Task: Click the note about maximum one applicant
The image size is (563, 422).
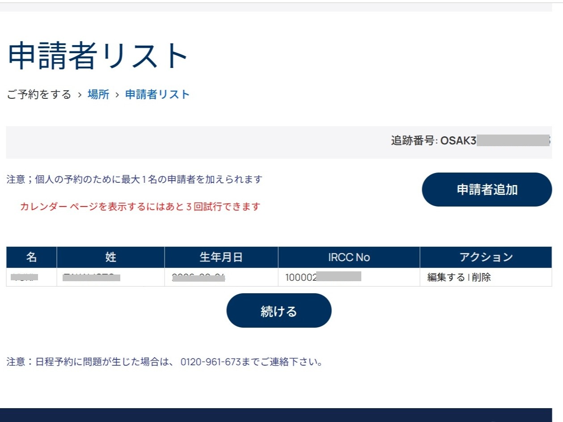Action: coord(134,180)
